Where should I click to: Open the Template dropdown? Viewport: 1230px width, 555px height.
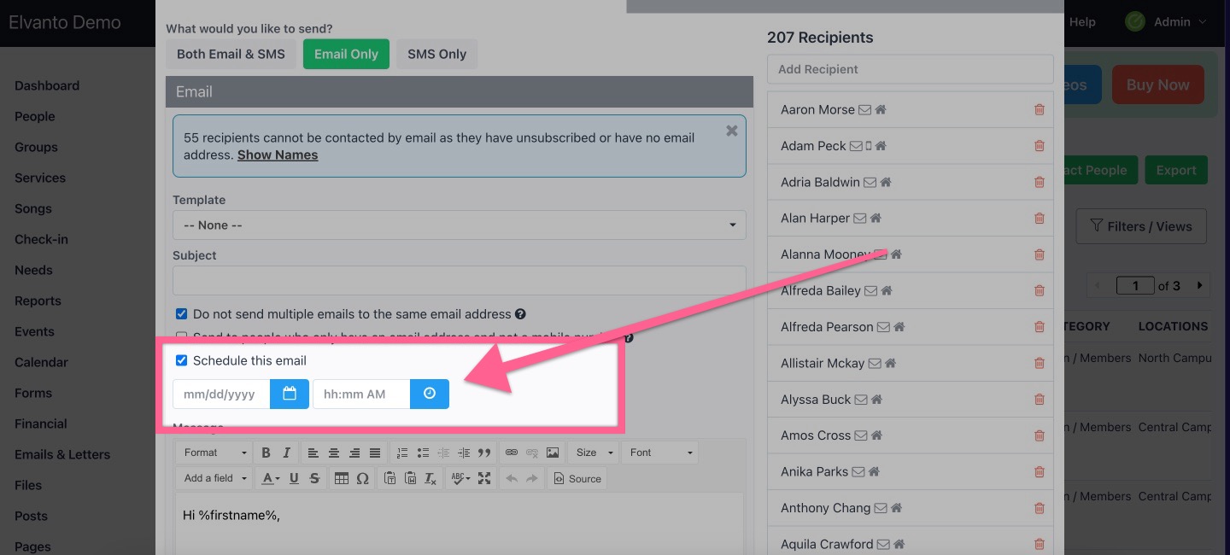(x=459, y=225)
